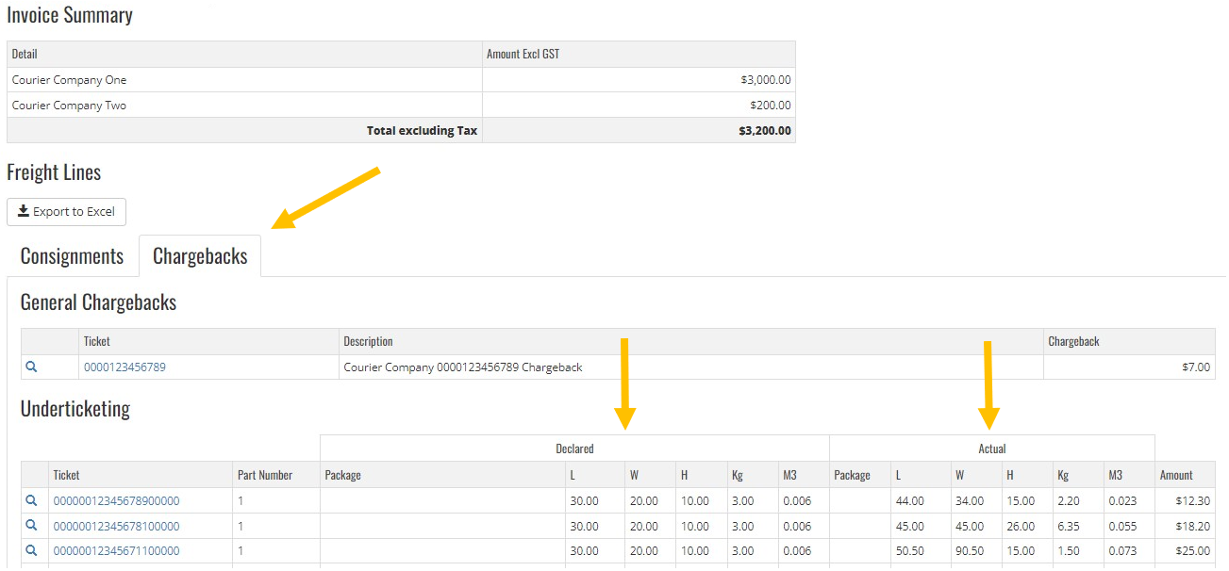Open ticket link 00000012345678900000
Screen dimensions: 1229x571
click(116, 501)
